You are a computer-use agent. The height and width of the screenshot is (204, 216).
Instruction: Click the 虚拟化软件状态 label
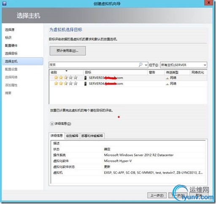point(64,167)
